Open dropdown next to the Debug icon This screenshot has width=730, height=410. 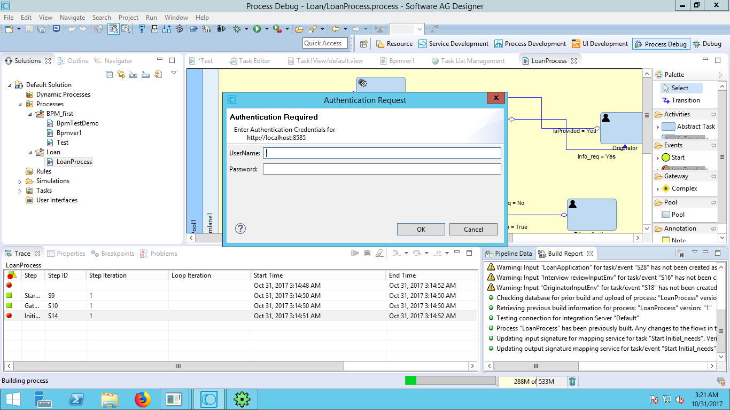click(x=246, y=29)
